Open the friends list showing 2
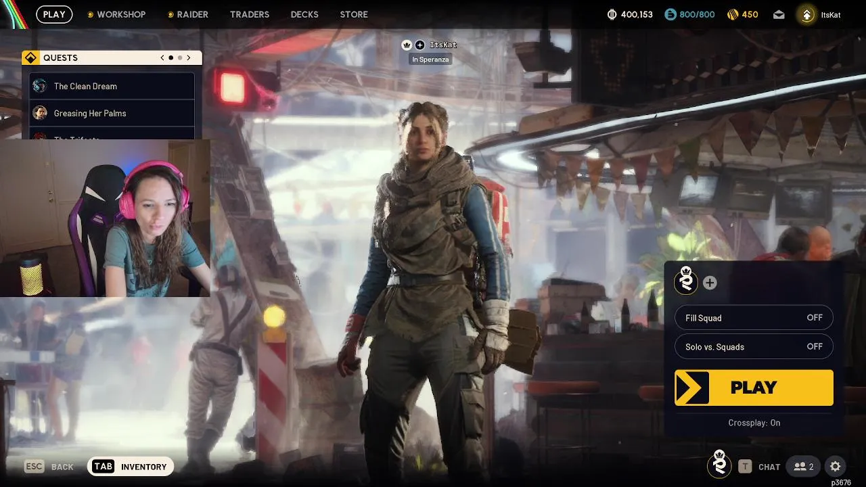Viewport: 866px width, 487px height. coord(804,467)
